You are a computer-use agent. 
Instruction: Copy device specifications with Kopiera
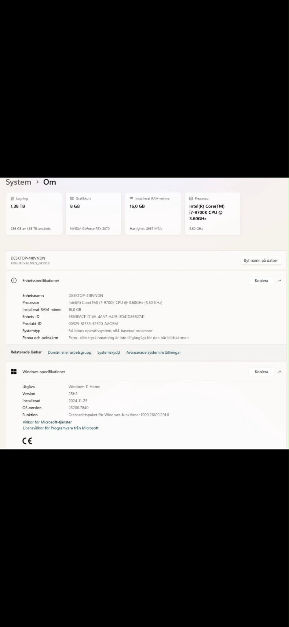click(261, 281)
